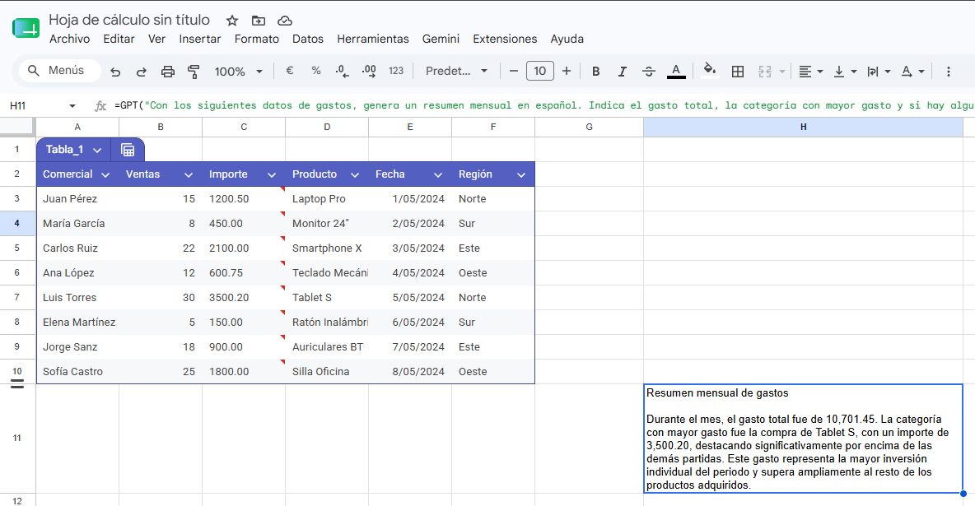Open the Editar menu
Viewport: 975px width, 506px height.
pyautogui.click(x=119, y=39)
